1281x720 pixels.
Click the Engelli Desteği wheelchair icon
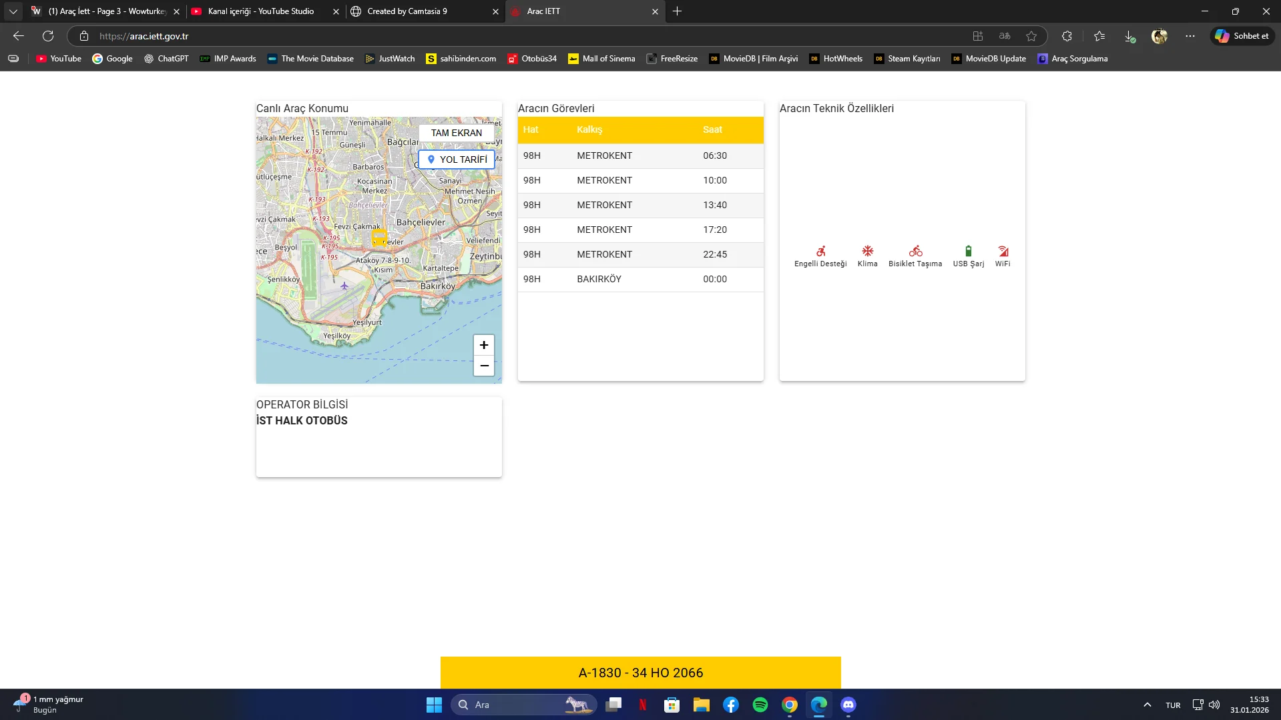point(820,251)
